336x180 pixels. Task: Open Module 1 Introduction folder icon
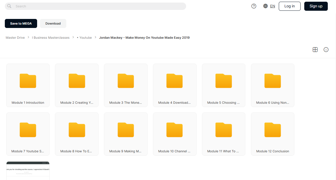coord(28,81)
